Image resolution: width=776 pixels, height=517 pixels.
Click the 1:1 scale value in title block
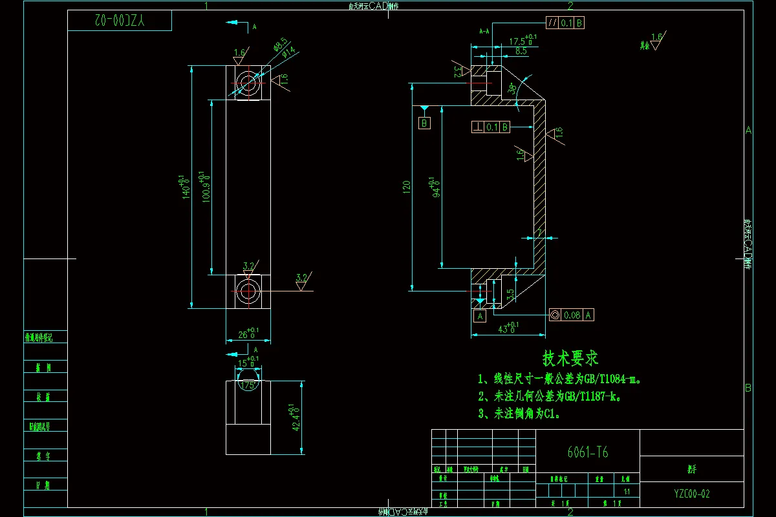(627, 492)
